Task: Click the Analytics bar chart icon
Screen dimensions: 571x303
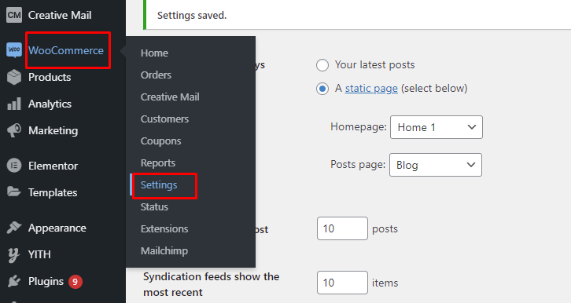Action: click(x=14, y=104)
